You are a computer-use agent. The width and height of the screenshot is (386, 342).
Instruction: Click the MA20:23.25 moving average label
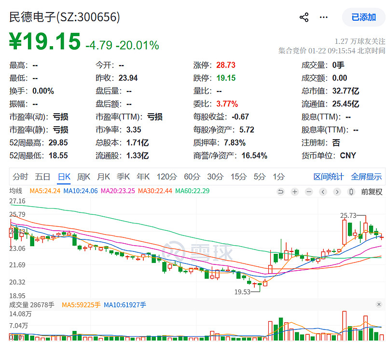pyautogui.click(x=118, y=191)
